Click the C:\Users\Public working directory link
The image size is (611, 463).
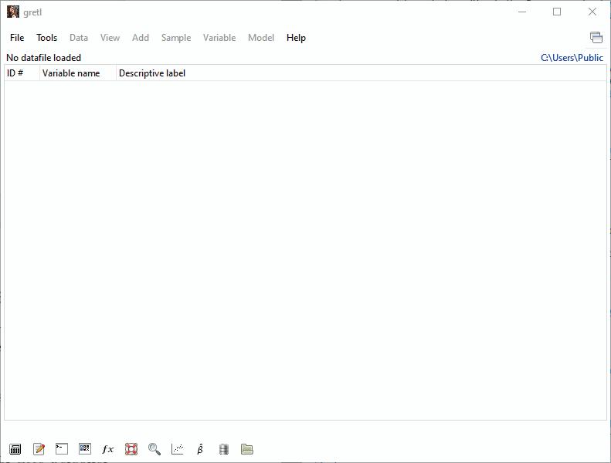coord(572,58)
